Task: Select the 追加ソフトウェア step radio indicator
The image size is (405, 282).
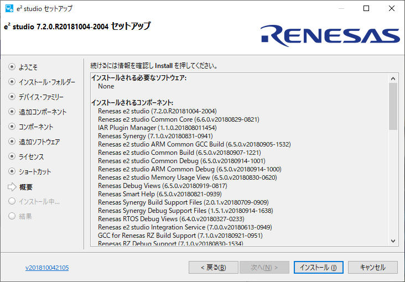Action: [x=12, y=142]
